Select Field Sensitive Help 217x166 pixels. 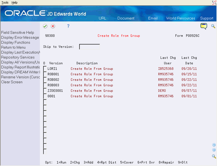[18, 32]
